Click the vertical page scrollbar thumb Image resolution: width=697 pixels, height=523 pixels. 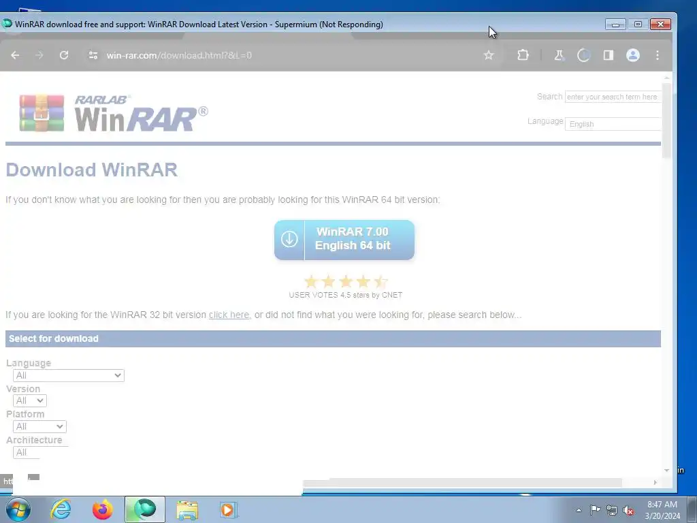point(666,120)
